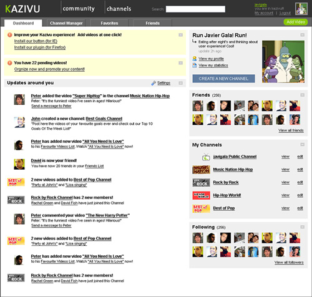The height and width of the screenshot is (297, 312).
Task: Click Best of Pop logo in My Channels
Action: point(201,208)
